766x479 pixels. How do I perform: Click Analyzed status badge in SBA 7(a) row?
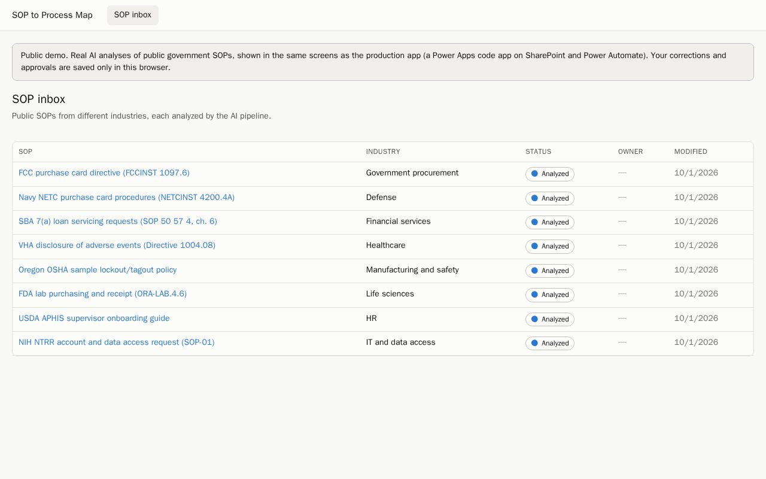coord(550,222)
